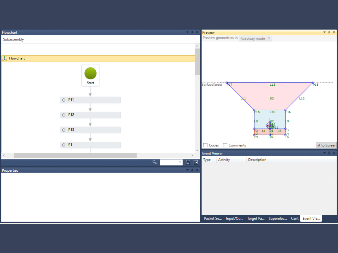Open Preview panel window position menu
338x253 pixels.
click(324, 32)
